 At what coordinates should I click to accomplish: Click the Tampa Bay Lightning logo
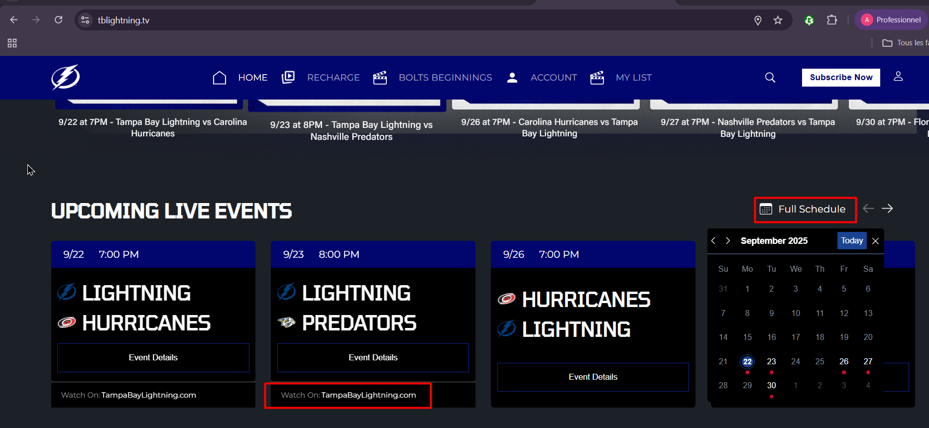click(x=66, y=77)
